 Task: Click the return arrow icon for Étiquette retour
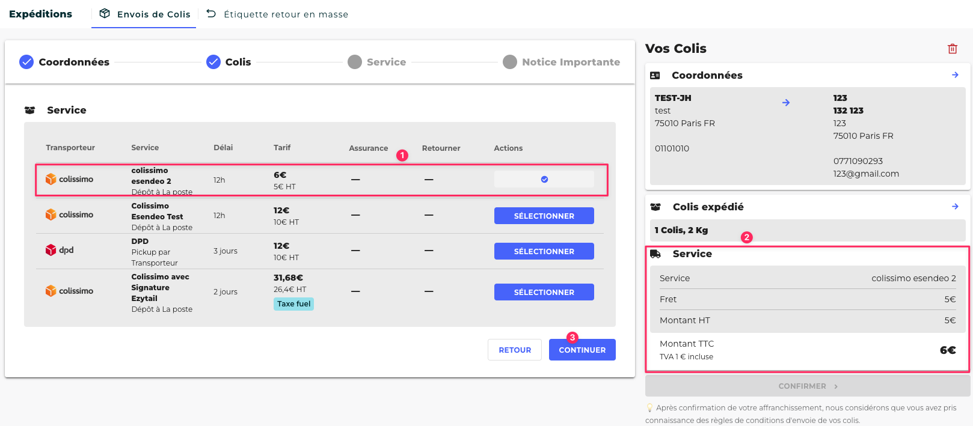click(x=211, y=13)
